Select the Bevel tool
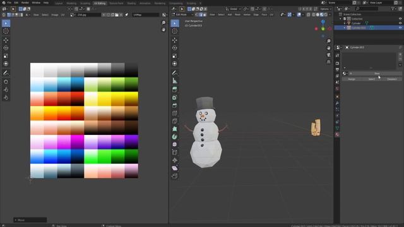 click(175, 105)
